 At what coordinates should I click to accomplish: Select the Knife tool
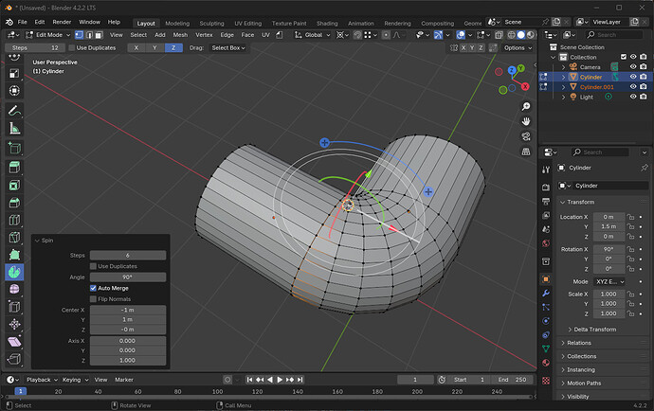[x=14, y=237]
